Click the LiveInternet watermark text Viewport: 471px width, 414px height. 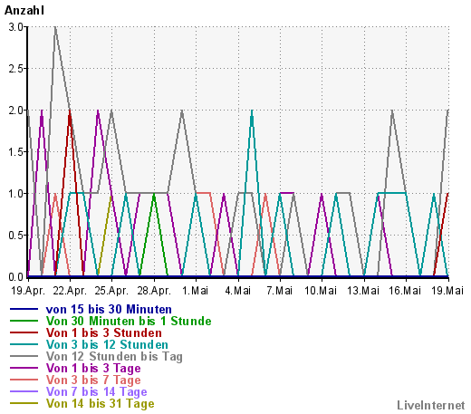431,405
